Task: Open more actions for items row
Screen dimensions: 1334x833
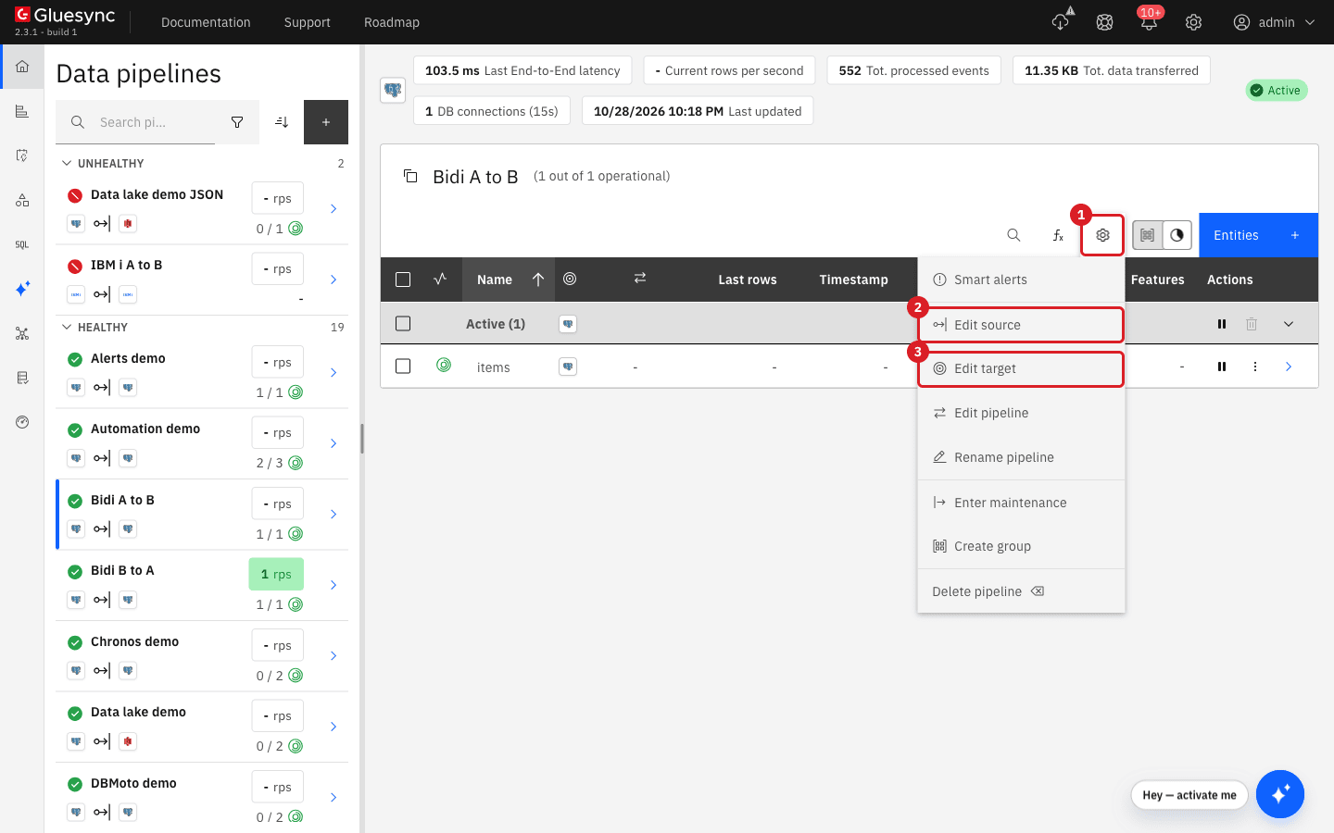Action: (x=1255, y=367)
